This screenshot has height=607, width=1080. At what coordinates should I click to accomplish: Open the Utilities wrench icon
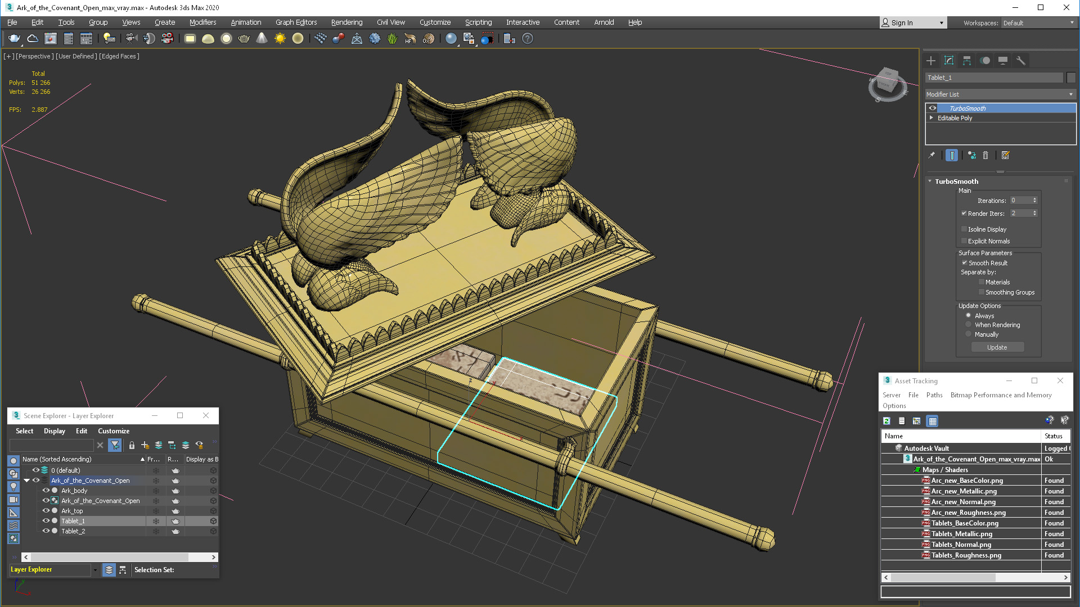[x=1021, y=61]
